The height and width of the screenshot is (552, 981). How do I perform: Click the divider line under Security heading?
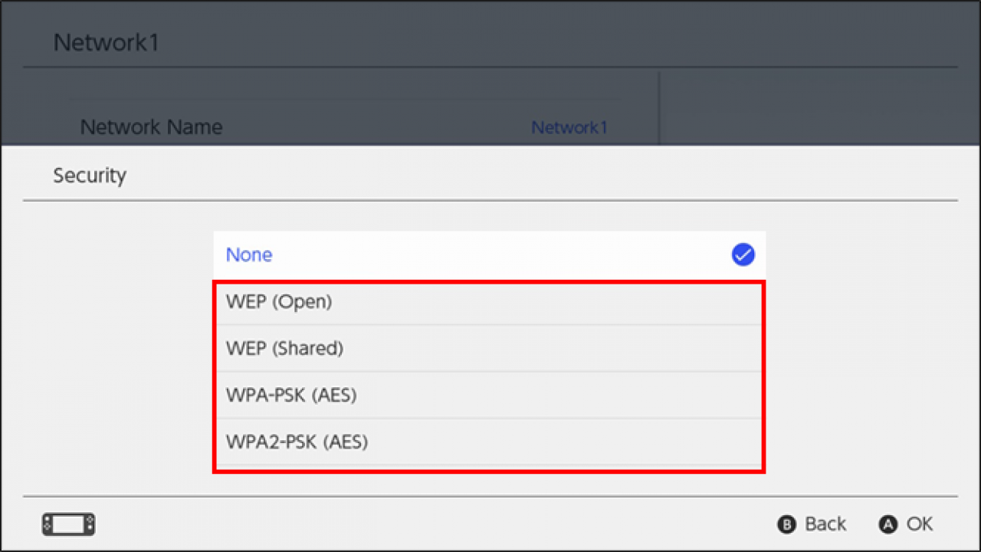coord(490,201)
